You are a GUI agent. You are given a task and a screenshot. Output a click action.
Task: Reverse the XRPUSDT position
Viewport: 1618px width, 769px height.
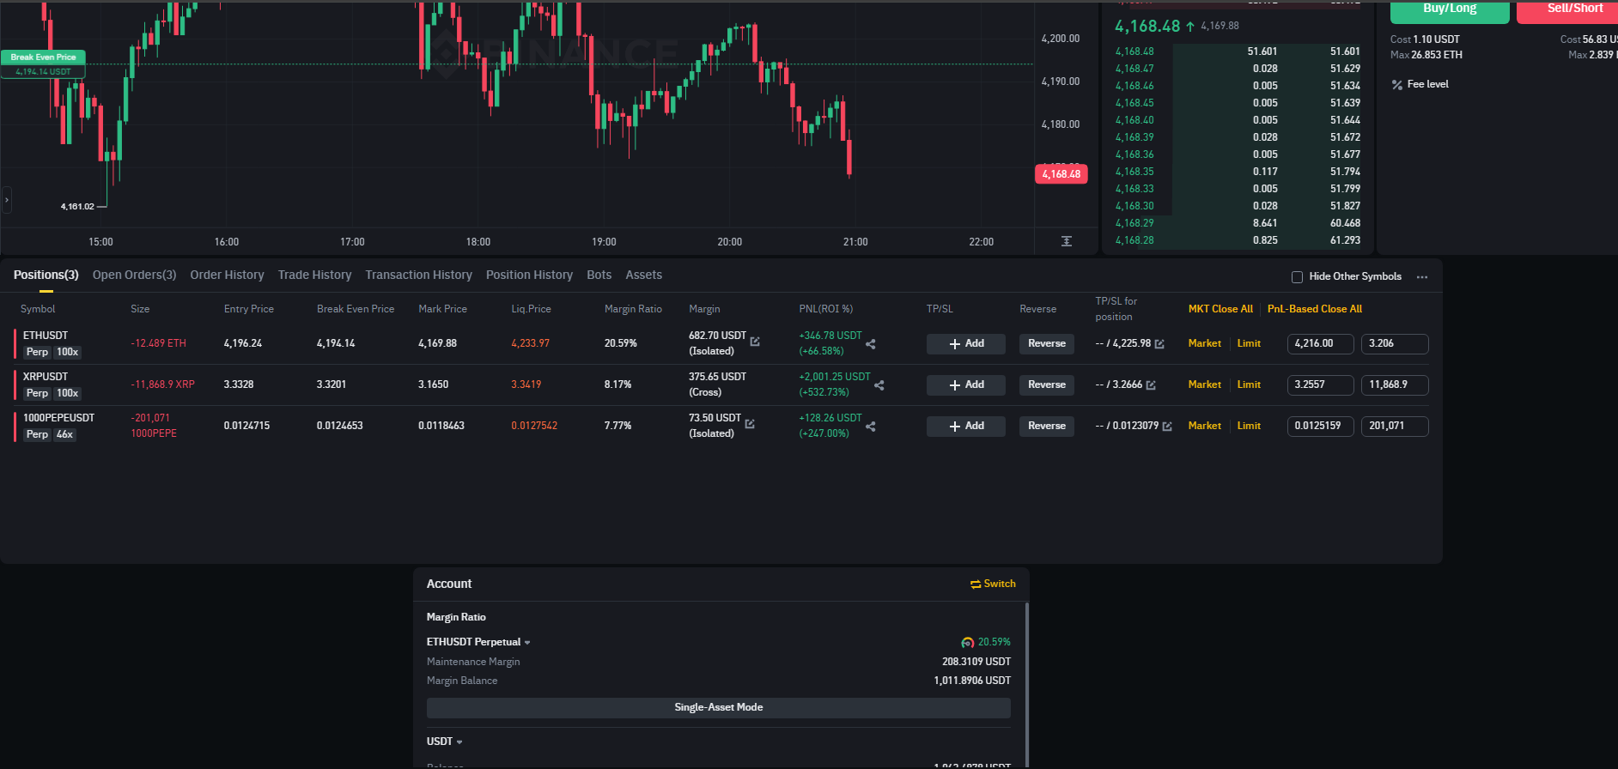click(x=1047, y=385)
